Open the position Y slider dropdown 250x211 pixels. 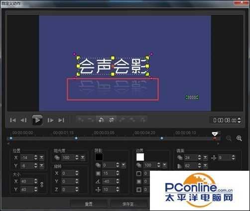[x=41, y=165]
